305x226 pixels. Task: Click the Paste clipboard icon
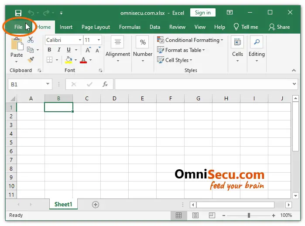[x=17, y=43]
